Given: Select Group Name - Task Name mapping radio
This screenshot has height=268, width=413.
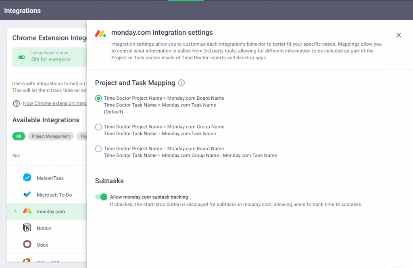Looking at the screenshot, I should tap(98, 149).
